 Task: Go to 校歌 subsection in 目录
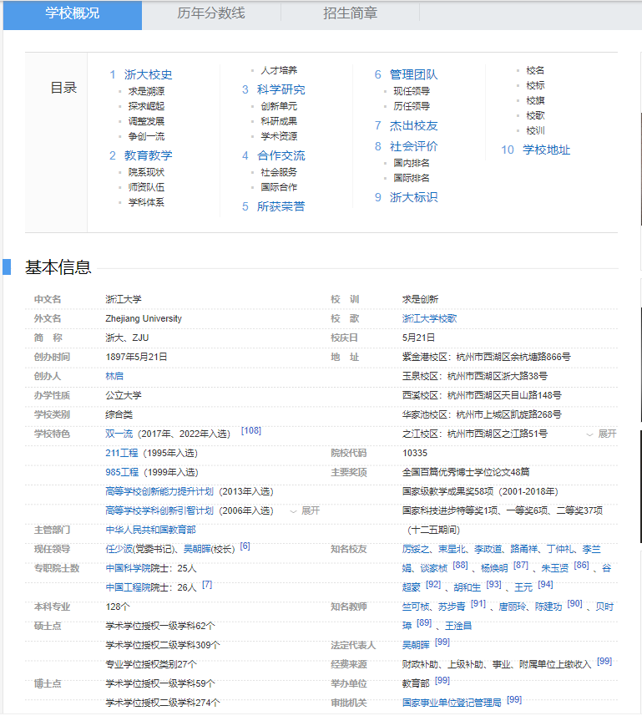coord(535,116)
